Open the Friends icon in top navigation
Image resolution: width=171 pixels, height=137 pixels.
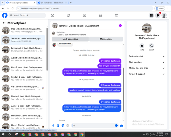pos(68,15)
